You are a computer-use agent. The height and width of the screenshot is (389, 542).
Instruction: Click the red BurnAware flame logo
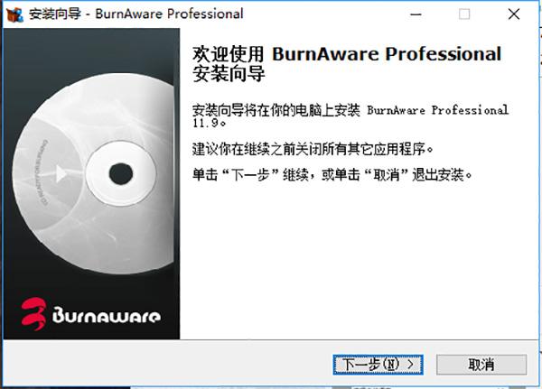tap(33, 314)
